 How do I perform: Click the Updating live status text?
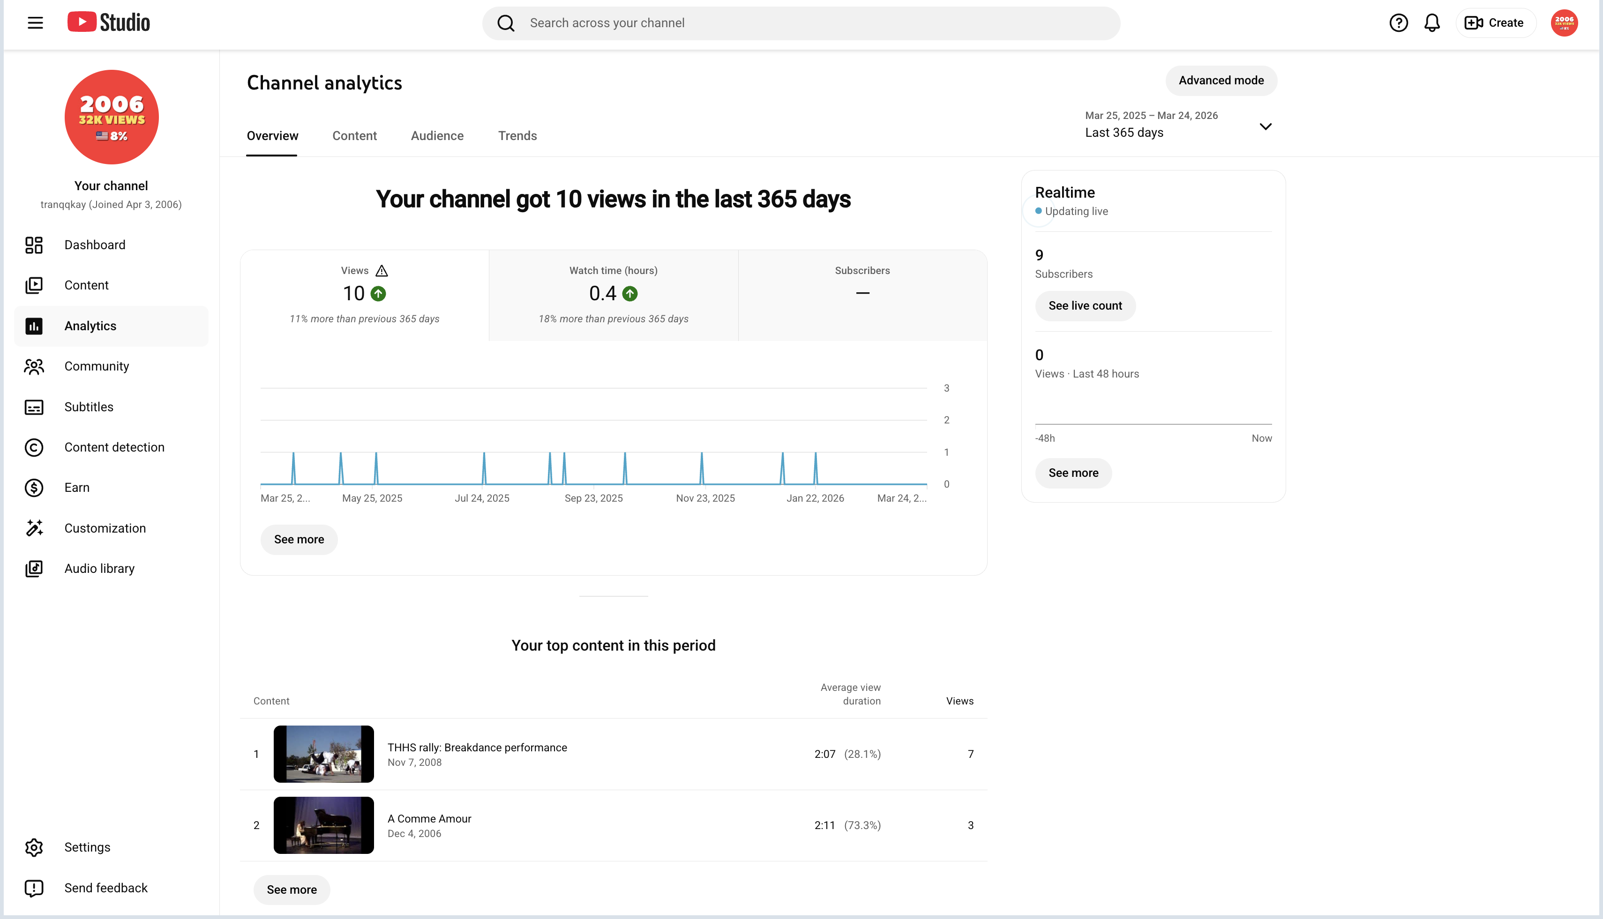tap(1076, 211)
